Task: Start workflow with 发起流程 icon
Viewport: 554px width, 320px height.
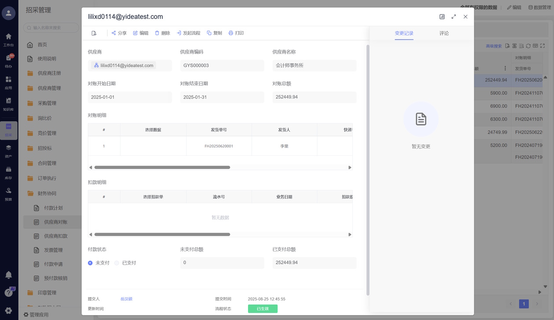Action: tap(179, 33)
